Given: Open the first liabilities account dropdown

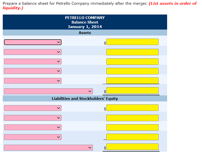Looking at the screenshot, I should coord(33,108).
